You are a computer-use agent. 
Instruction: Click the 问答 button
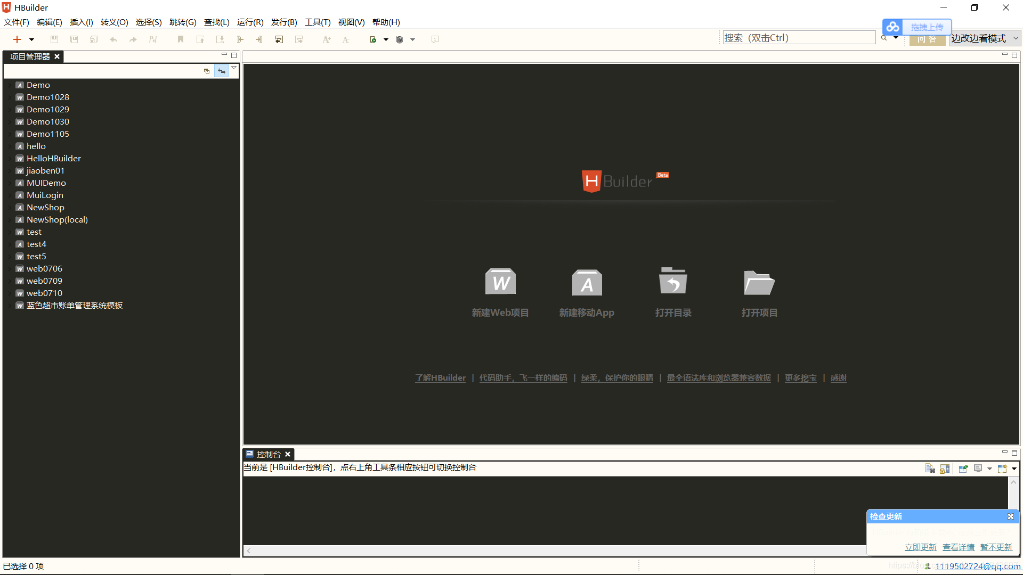tap(927, 39)
